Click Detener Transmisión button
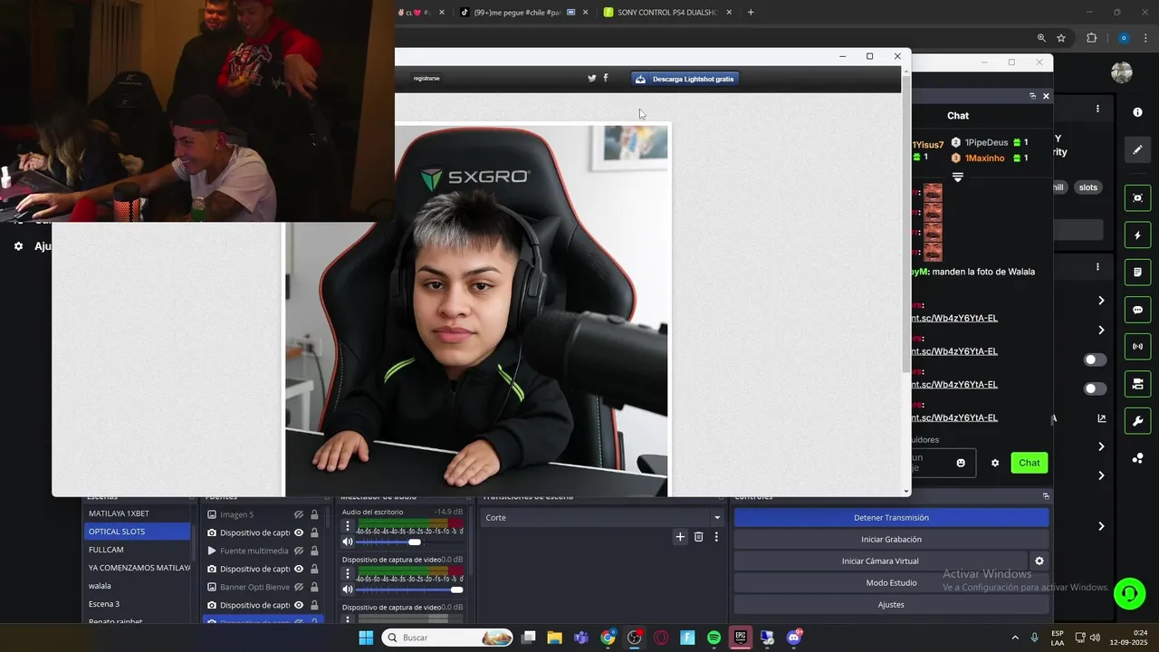 point(891,518)
